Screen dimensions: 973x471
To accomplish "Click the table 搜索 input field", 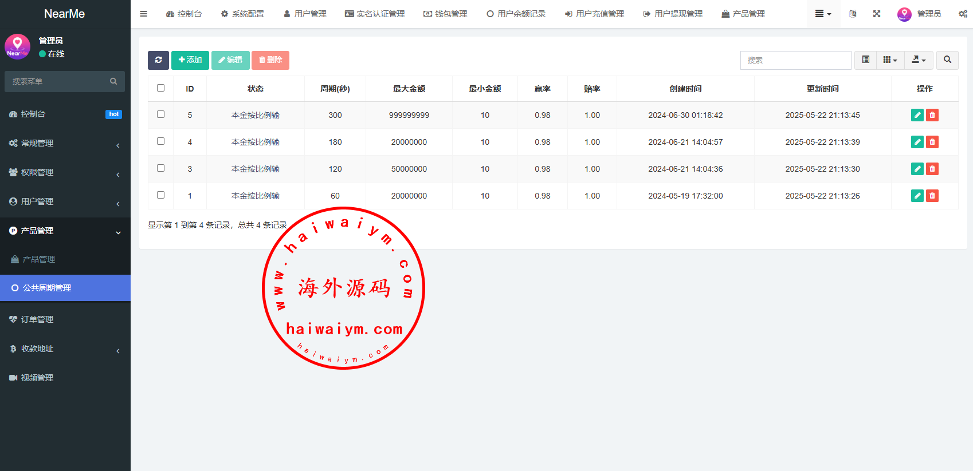I will [x=795, y=60].
